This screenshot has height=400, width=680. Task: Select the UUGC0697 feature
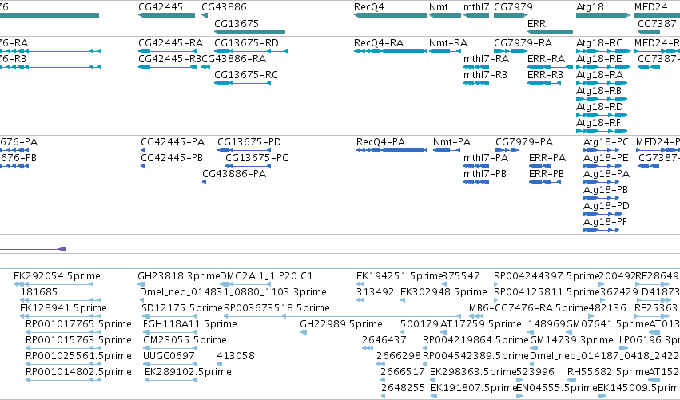coord(170,364)
